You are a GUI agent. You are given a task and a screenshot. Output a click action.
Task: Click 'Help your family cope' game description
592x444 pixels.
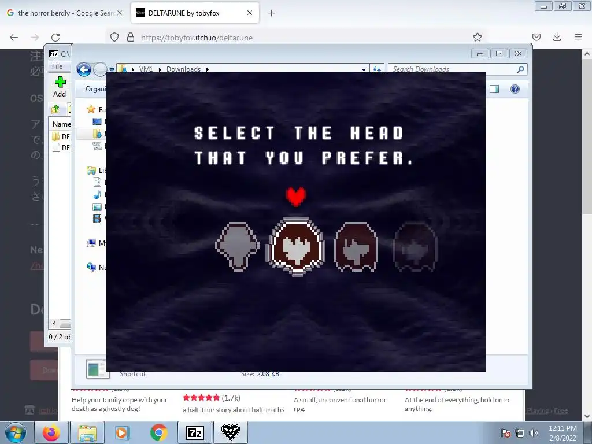tap(119, 404)
